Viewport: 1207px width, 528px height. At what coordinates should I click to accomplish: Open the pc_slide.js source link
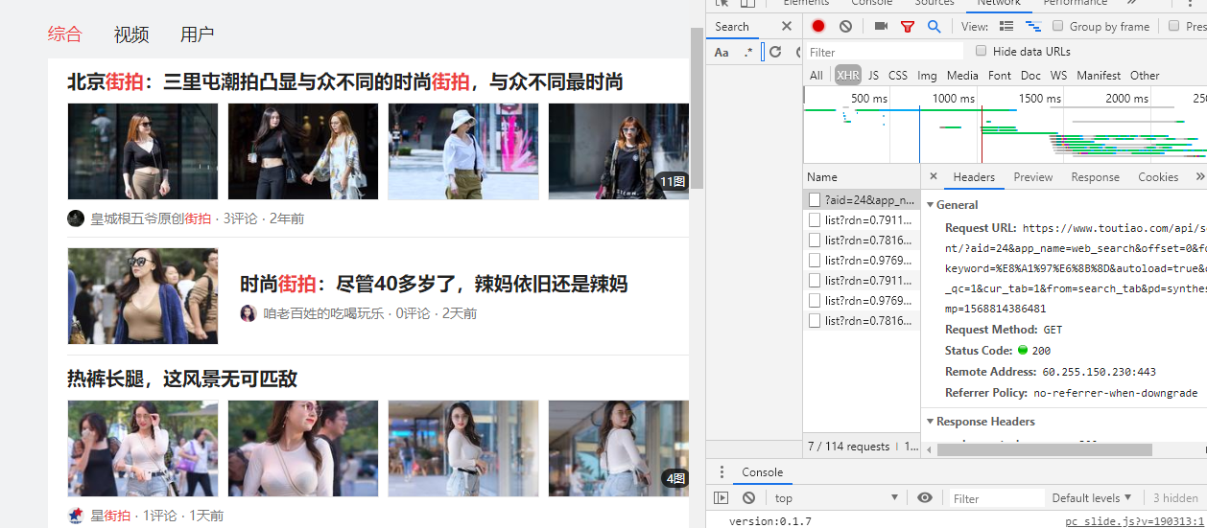pyautogui.click(x=1134, y=521)
